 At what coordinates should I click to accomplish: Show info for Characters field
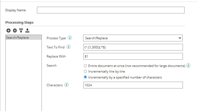pos(66,85)
